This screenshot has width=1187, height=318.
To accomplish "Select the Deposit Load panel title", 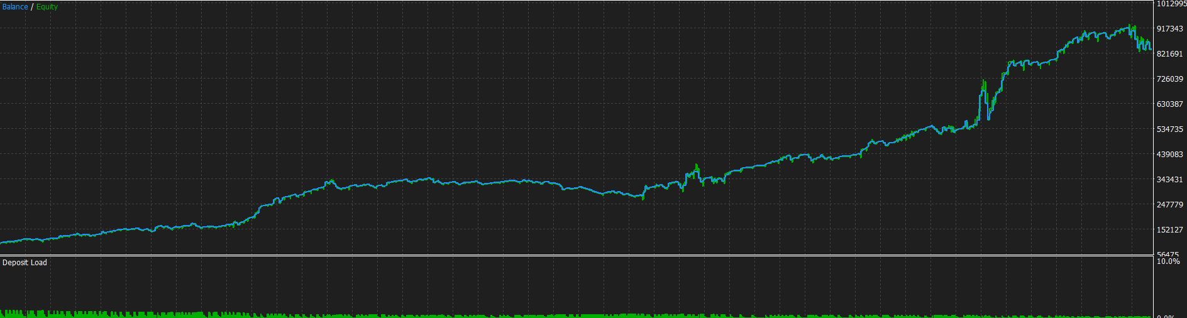I will (x=25, y=263).
